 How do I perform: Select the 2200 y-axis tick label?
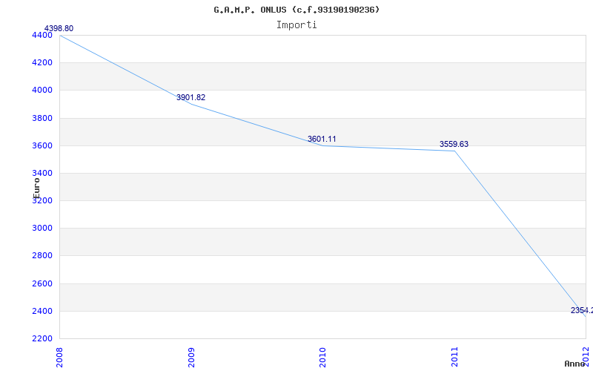pyautogui.click(x=42, y=338)
